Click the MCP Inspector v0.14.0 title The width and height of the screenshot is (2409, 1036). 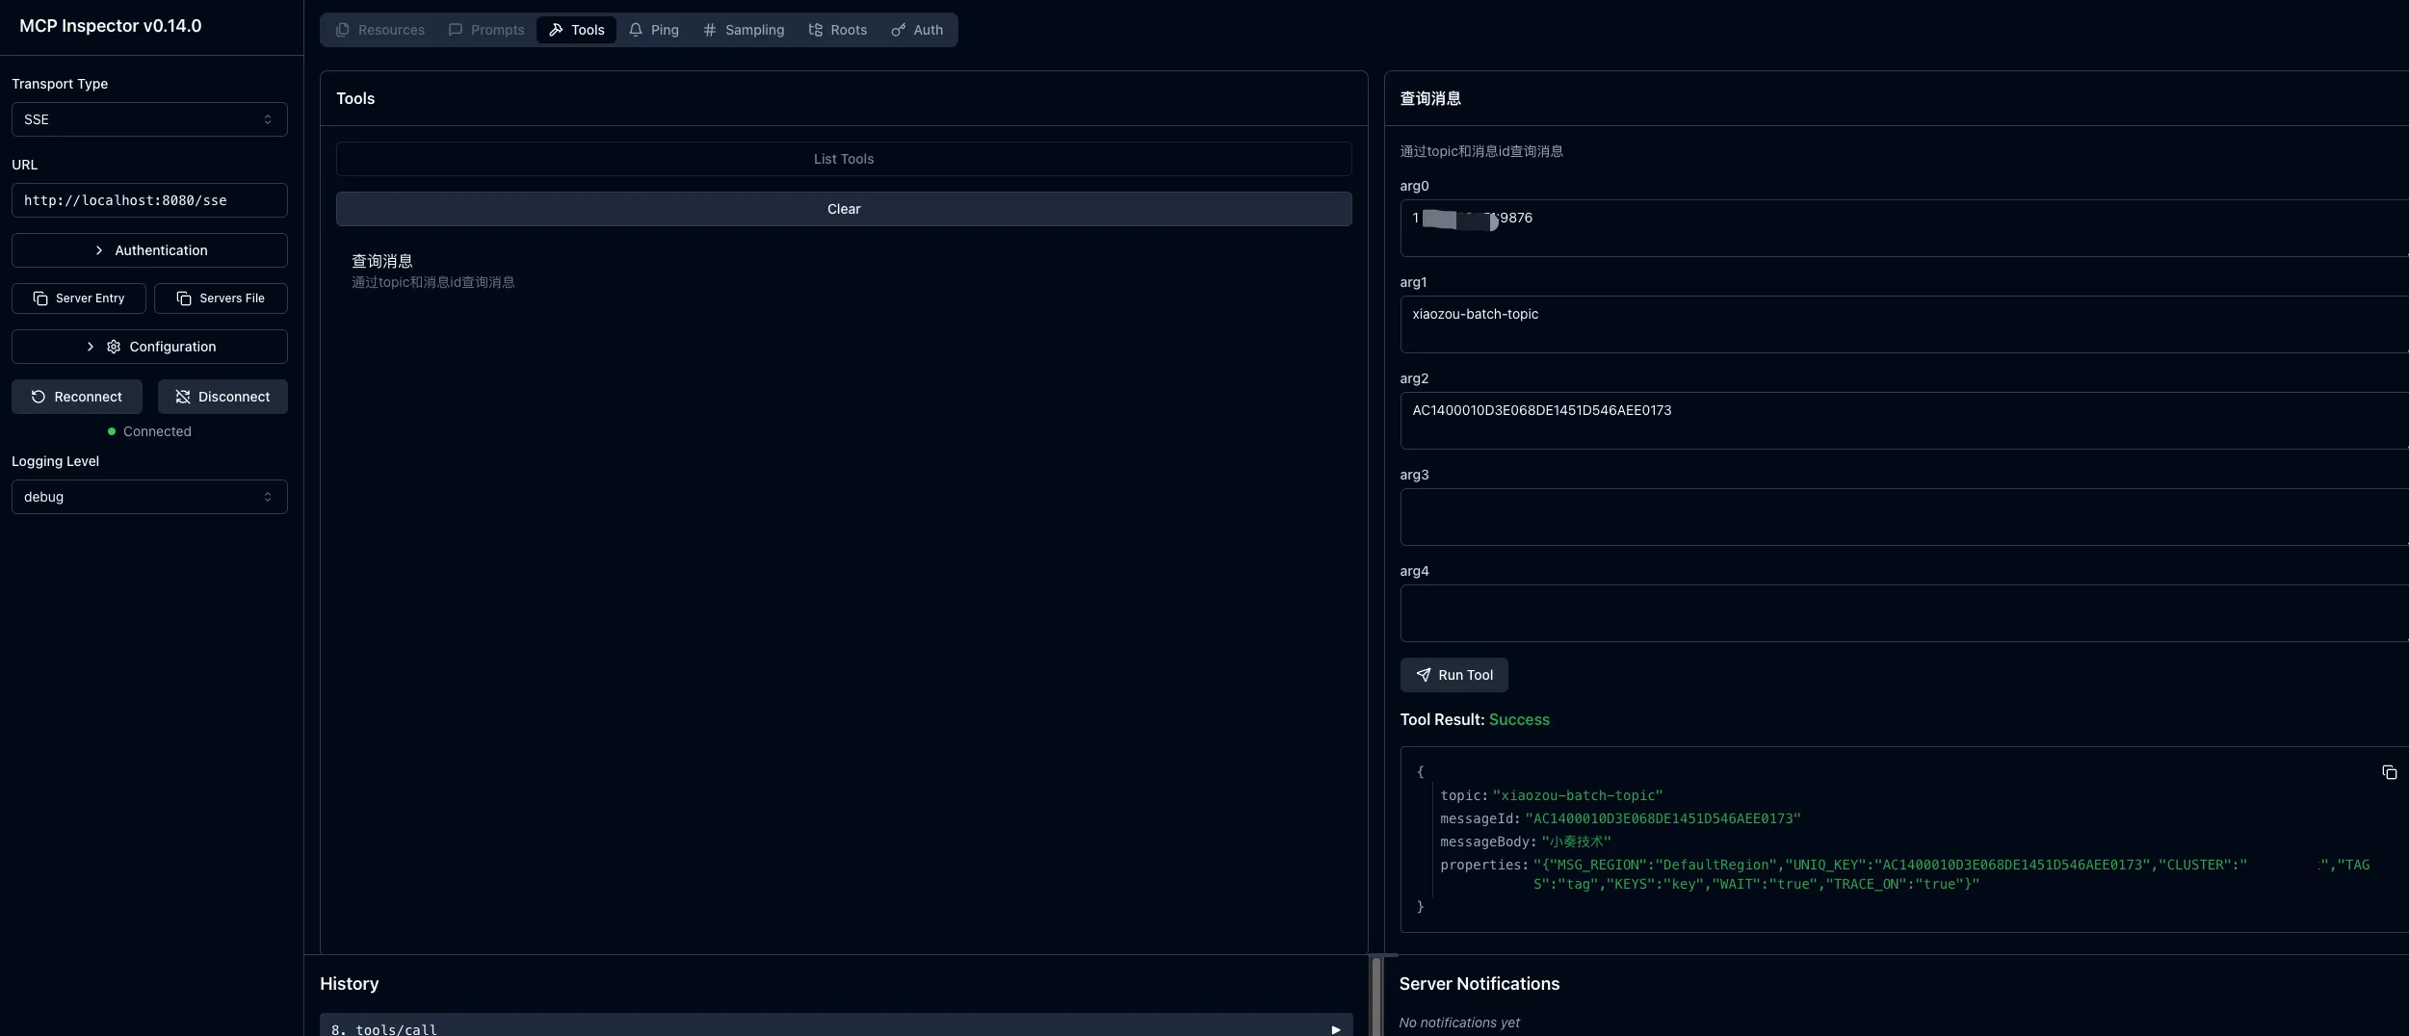point(111,26)
